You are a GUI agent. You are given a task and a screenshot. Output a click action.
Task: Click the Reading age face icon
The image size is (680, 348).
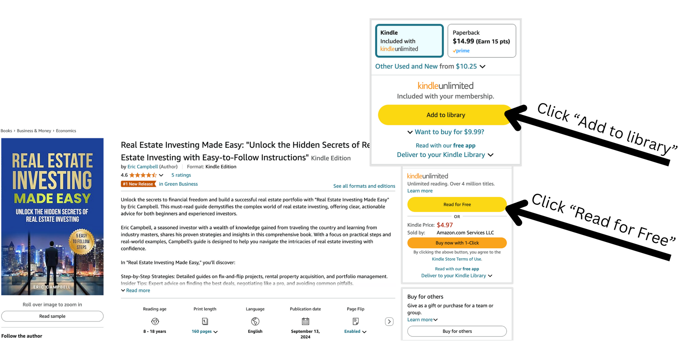pos(155,321)
